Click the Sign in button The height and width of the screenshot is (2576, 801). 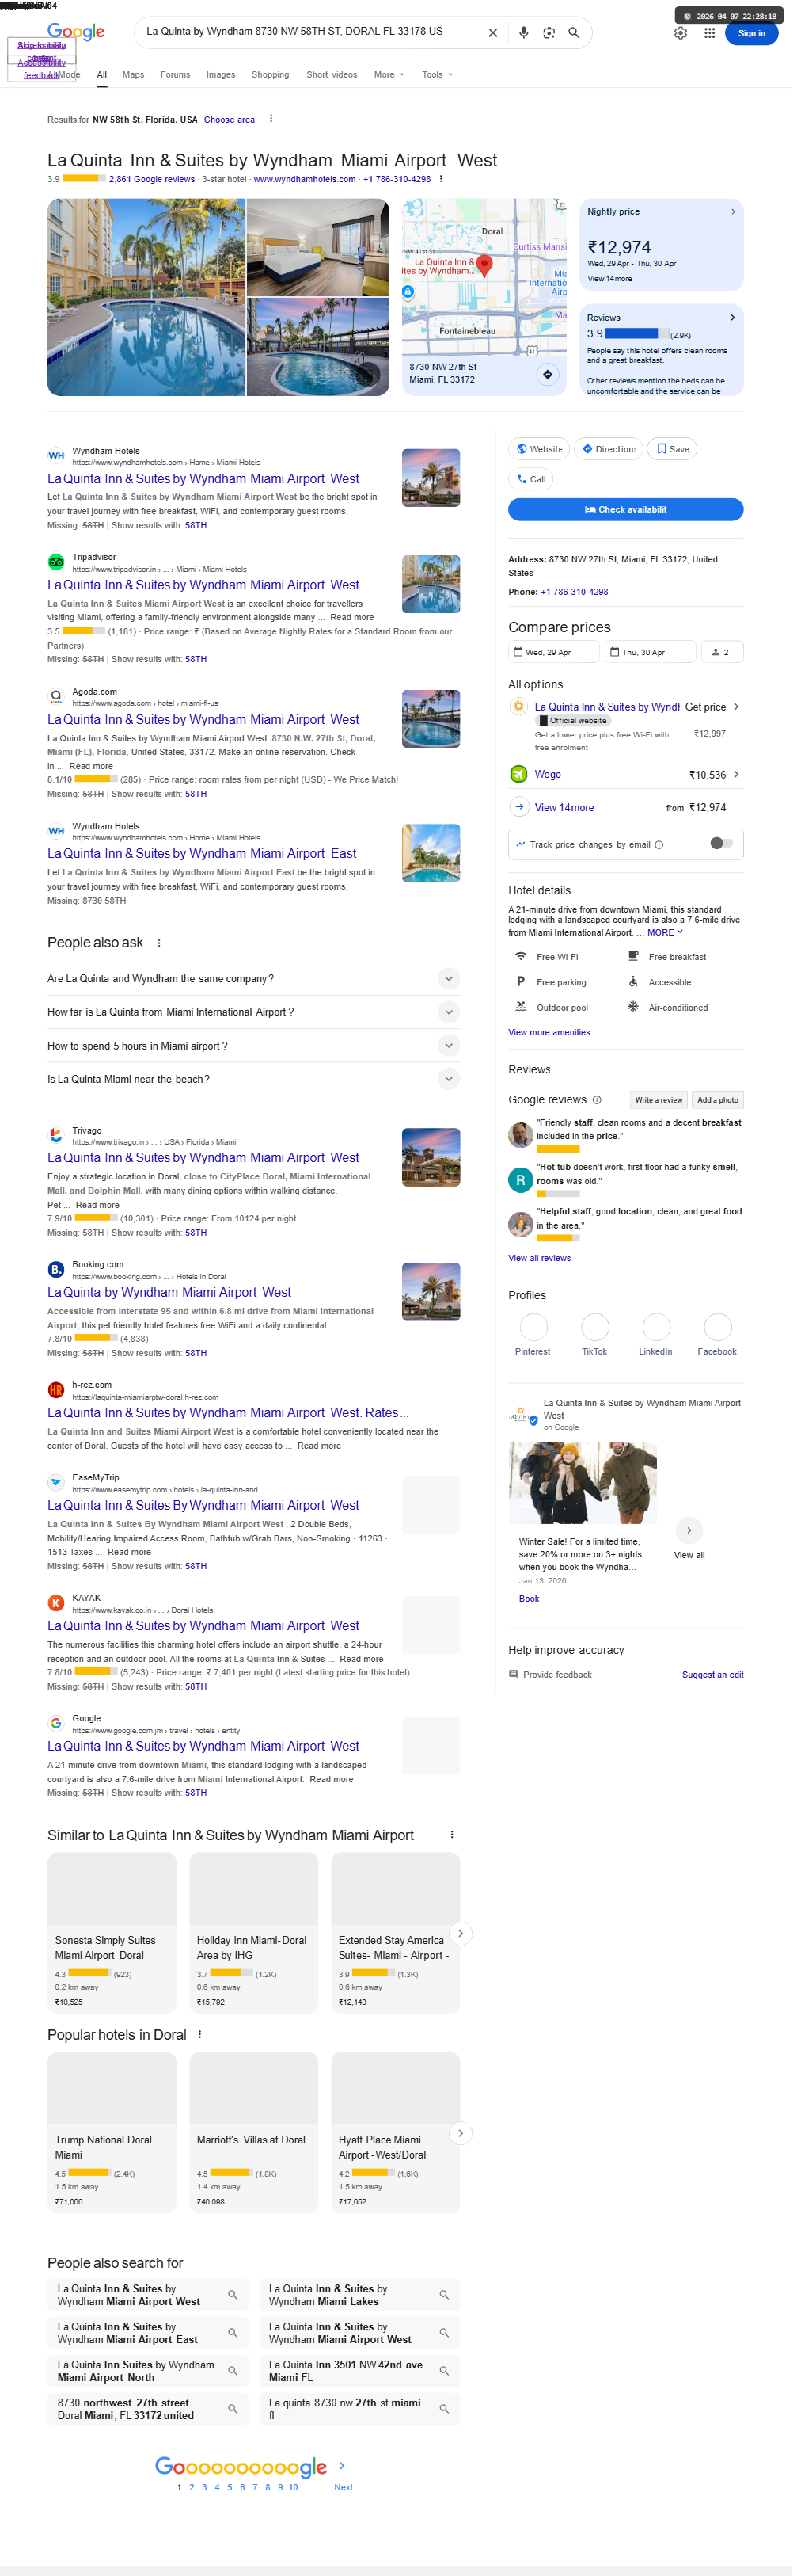[751, 33]
